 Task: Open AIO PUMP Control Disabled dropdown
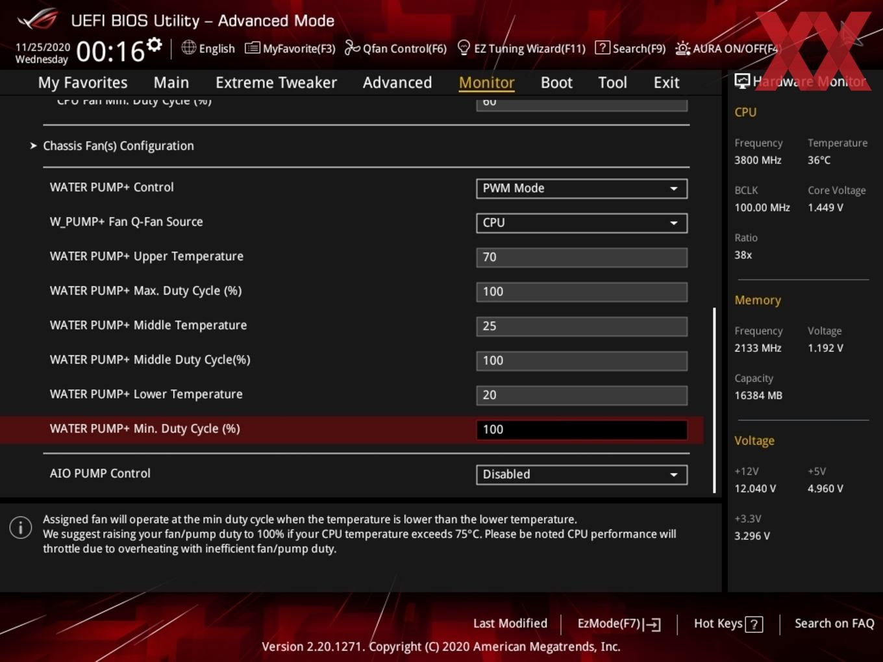pyautogui.click(x=582, y=474)
